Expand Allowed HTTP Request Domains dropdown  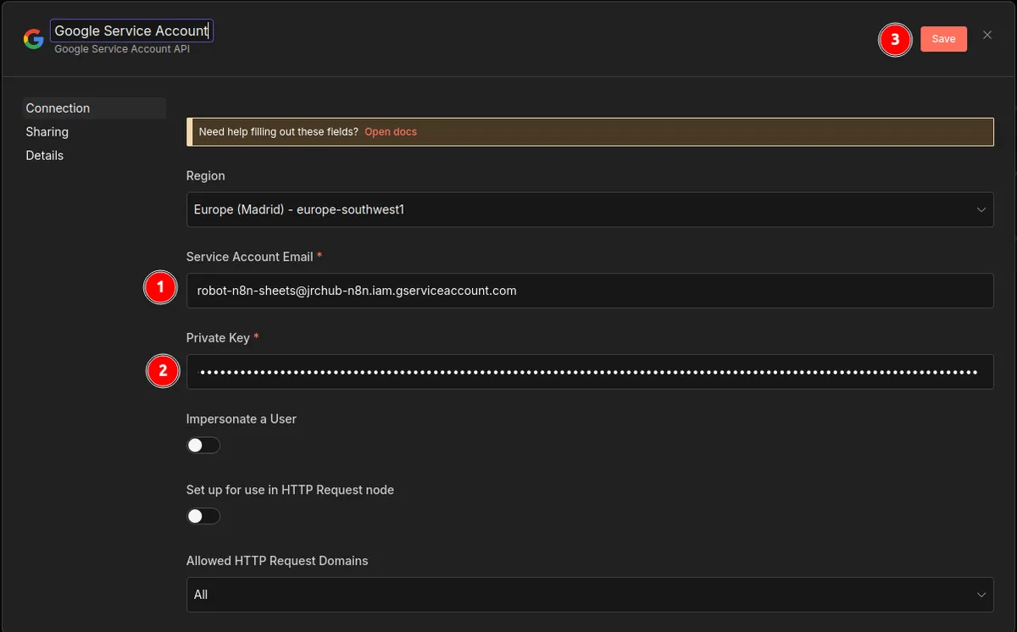tap(590, 595)
